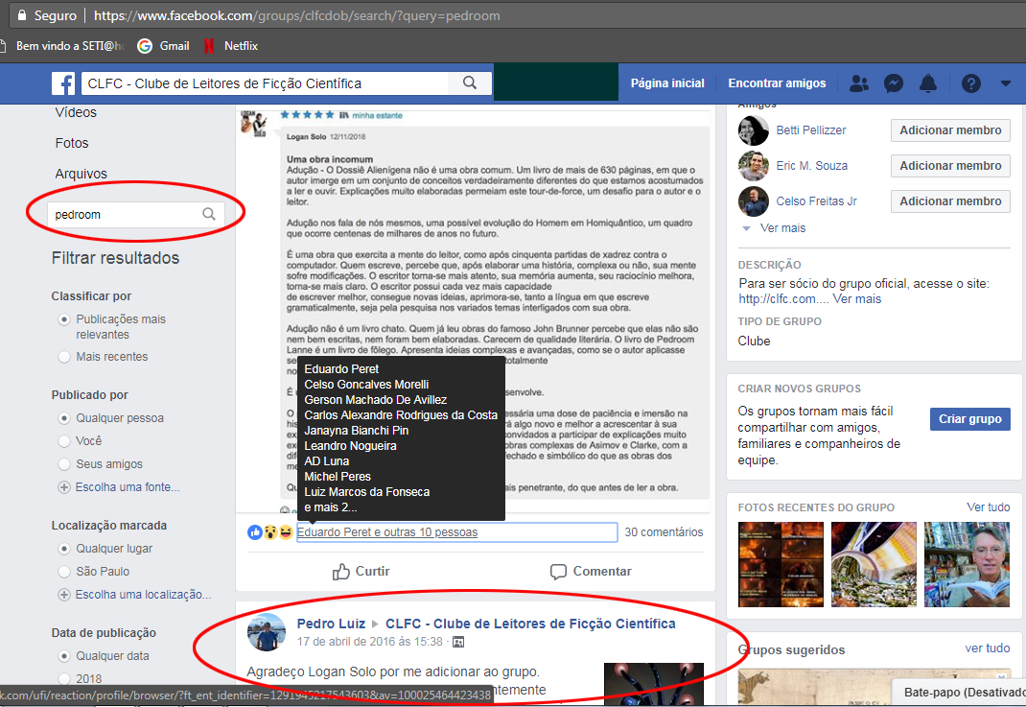Click the haha reaction emoji icon
Viewport: 1026px width, 707px height.
pos(286,532)
